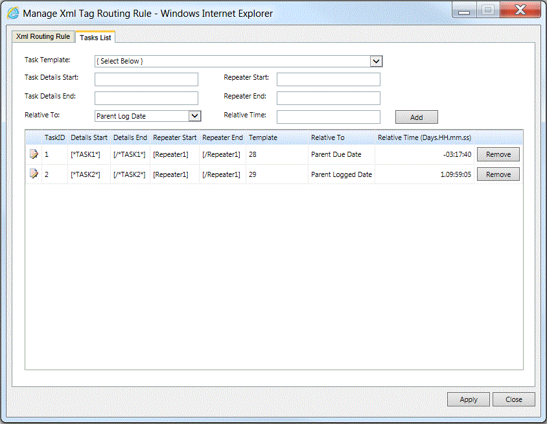The image size is (547, 424).
Task: Click the edit icon for TaskID 1
Action: (x=33, y=154)
